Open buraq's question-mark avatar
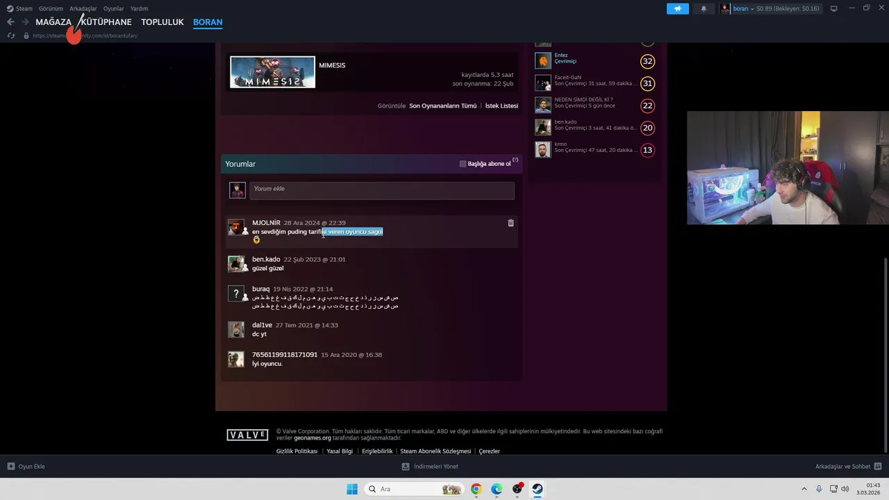889x500 pixels. click(x=236, y=293)
